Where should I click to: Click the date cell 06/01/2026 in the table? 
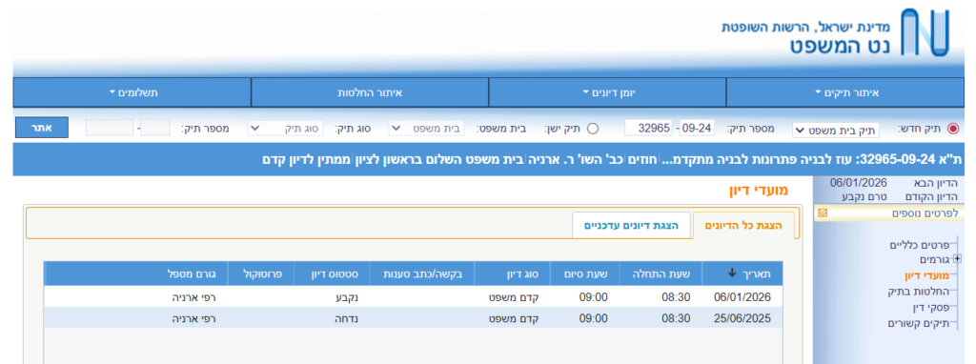pyautogui.click(x=742, y=296)
